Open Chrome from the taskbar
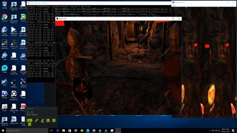This screenshot has width=237, height=133. click(82, 130)
